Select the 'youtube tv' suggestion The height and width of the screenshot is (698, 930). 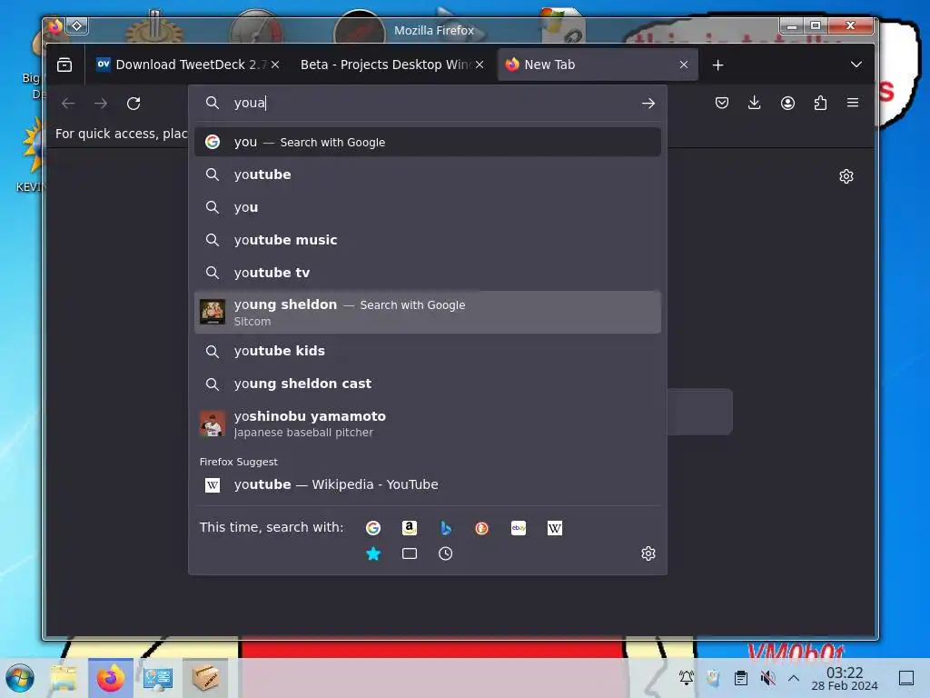pos(428,273)
